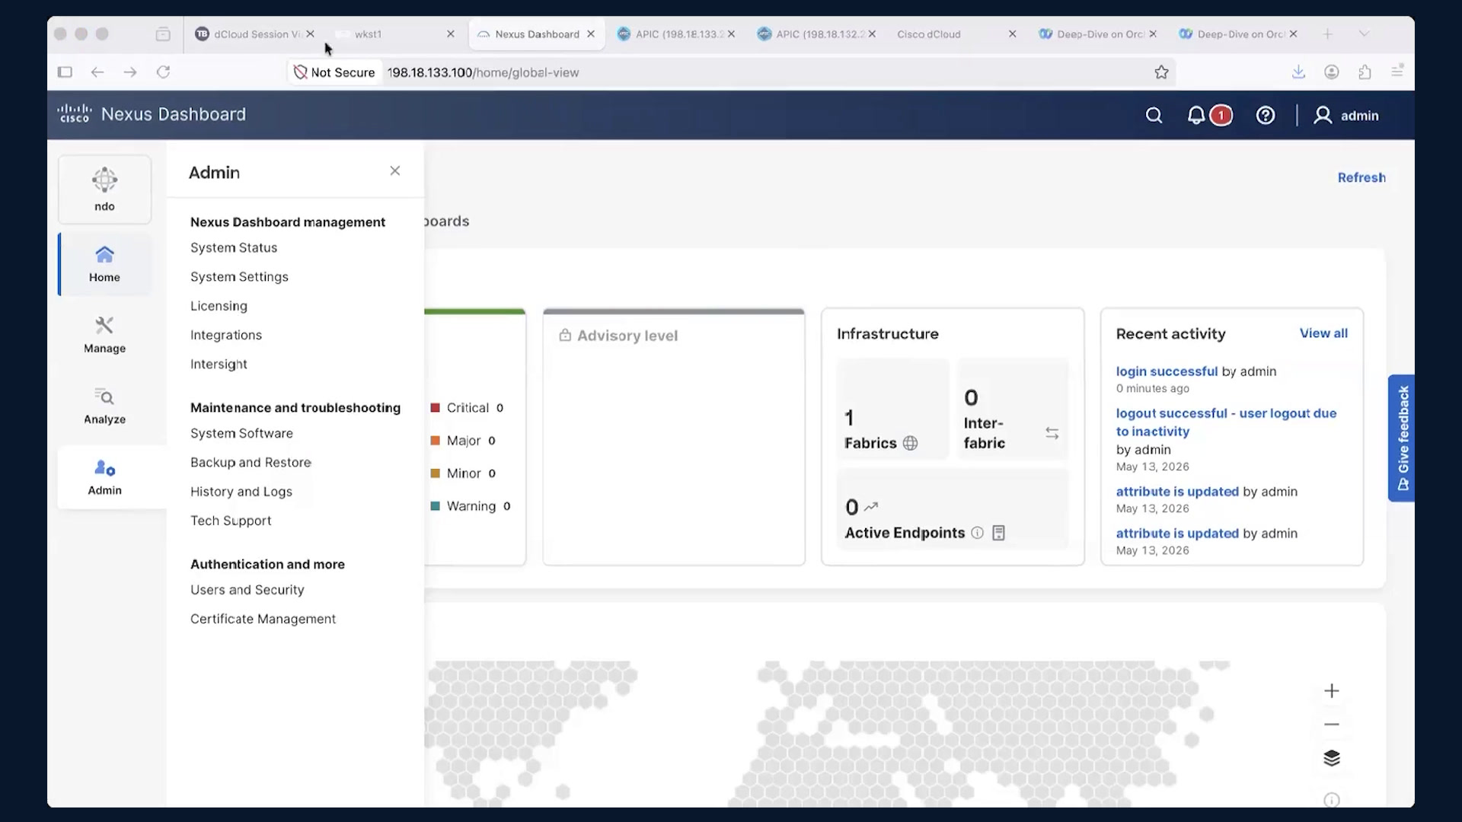Image resolution: width=1462 pixels, height=822 pixels.
Task: Bookmark the page with the star icon
Action: (x=1161, y=72)
